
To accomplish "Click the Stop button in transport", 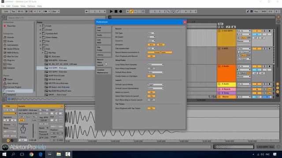I will click(x=116, y=11).
